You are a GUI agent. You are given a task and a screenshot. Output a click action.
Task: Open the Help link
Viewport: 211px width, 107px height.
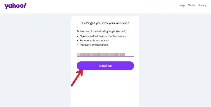182,6
